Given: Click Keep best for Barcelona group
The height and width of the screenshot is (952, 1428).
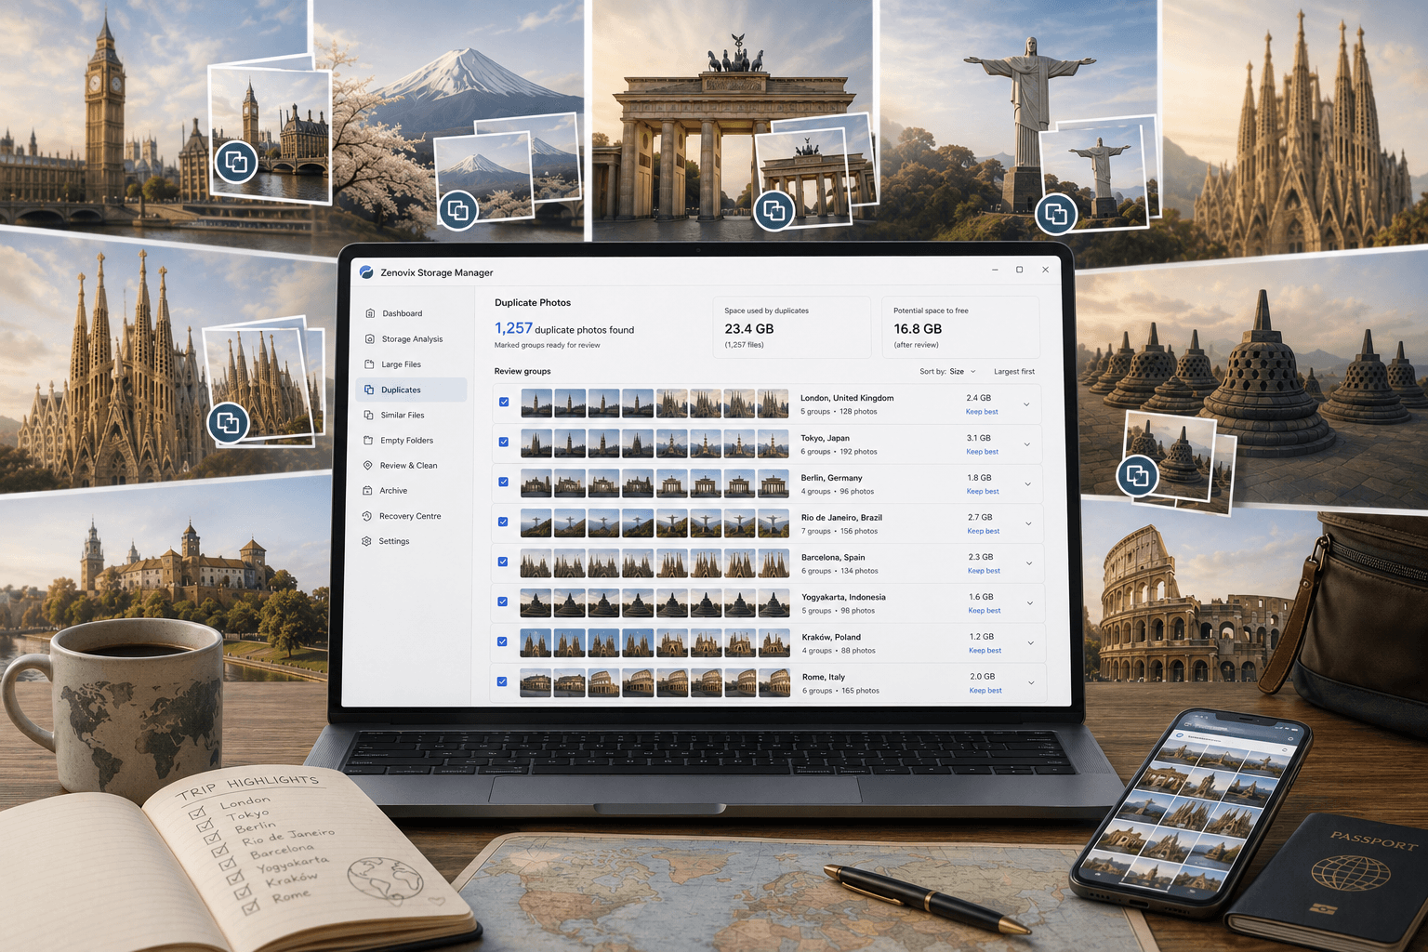Looking at the screenshot, I should (x=984, y=571).
